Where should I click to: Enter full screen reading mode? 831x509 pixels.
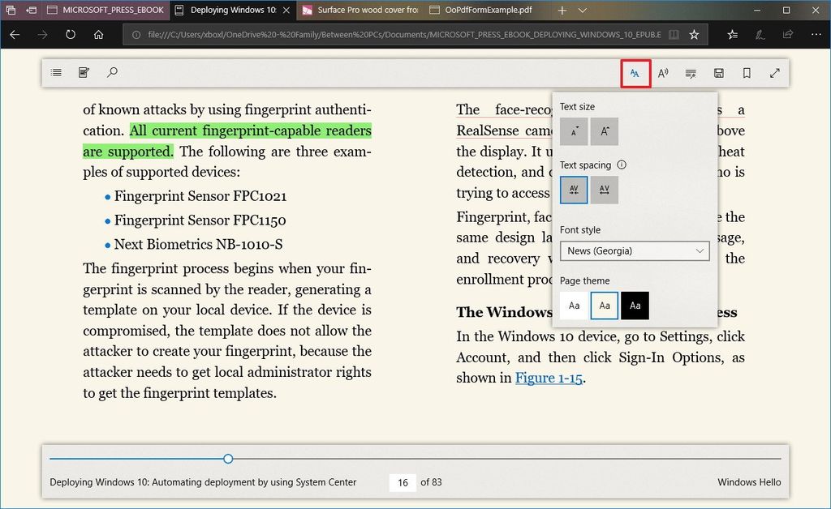coord(775,72)
